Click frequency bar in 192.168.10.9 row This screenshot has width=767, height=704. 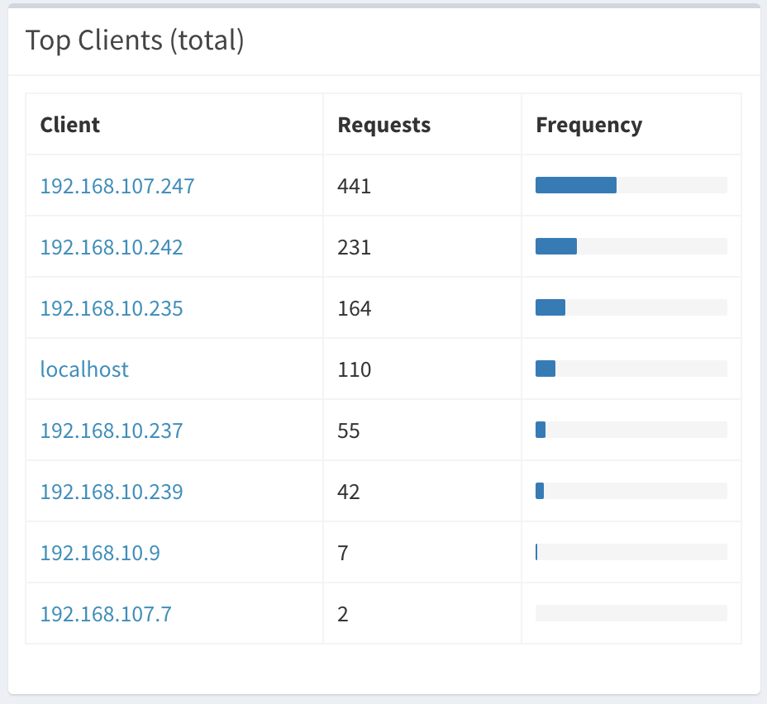point(631,552)
